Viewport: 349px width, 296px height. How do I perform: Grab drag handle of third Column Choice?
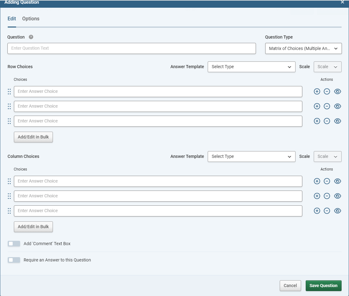pyautogui.click(x=9, y=211)
